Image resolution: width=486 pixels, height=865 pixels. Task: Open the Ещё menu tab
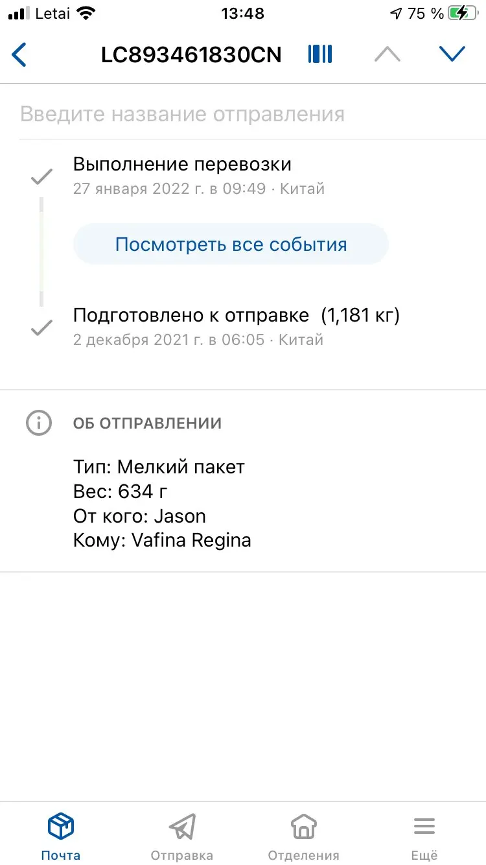[x=424, y=836]
